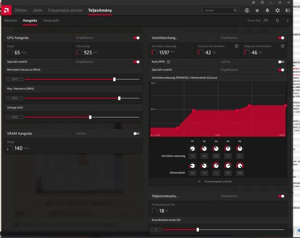Click lowest-left fan curve point on graph
The height and width of the screenshot is (238, 300).
point(177,127)
